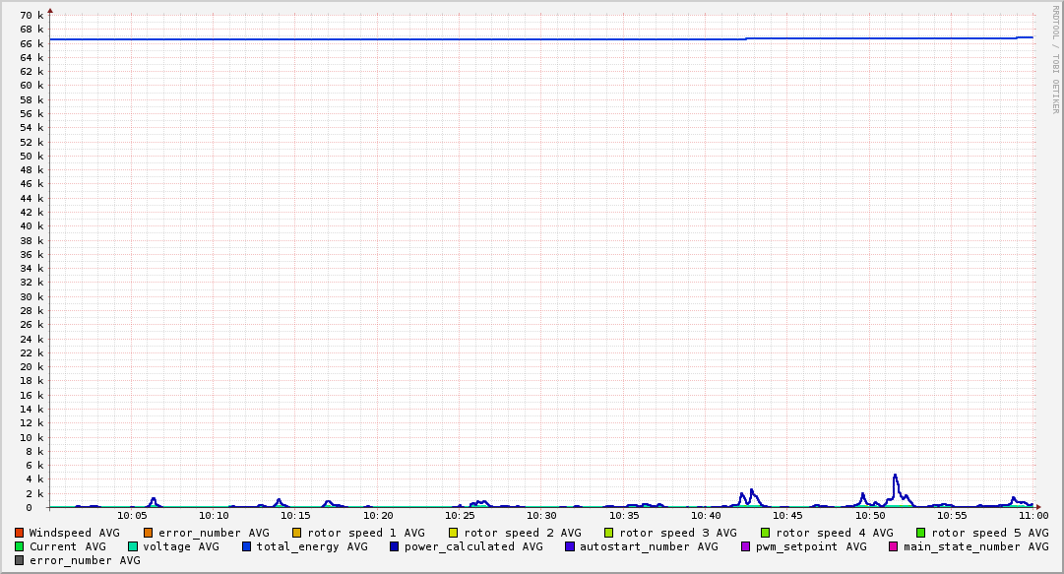The height and width of the screenshot is (574, 1064).
Task: Click the 10:05 time axis label
Action: click(132, 515)
